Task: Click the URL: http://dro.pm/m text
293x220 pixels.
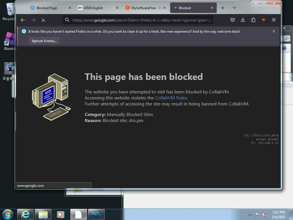Action: click(x=261, y=135)
